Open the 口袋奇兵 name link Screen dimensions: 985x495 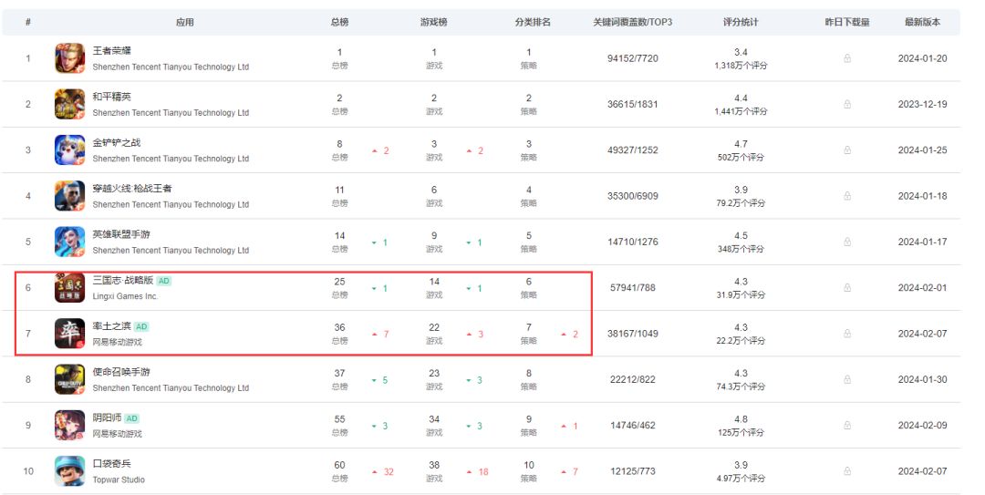pos(112,464)
